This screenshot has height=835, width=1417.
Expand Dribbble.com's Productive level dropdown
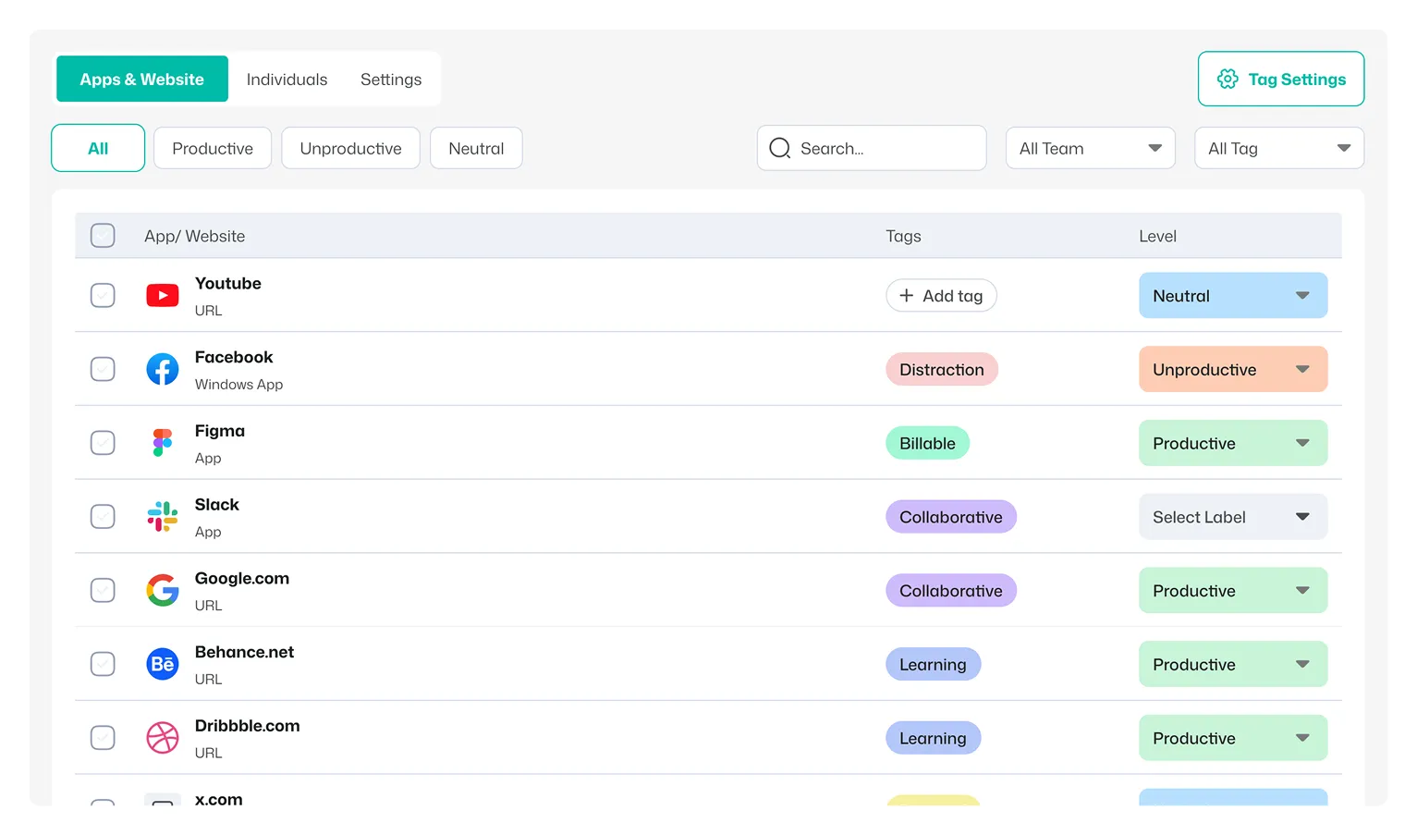[1233, 738]
